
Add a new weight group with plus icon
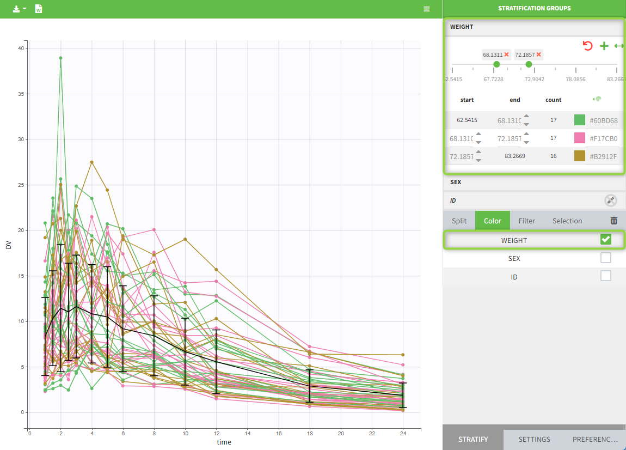pyautogui.click(x=604, y=46)
